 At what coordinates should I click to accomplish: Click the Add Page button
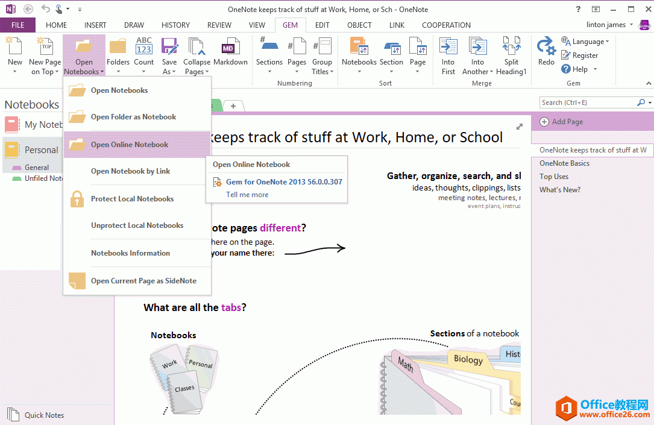coord(562,122)
